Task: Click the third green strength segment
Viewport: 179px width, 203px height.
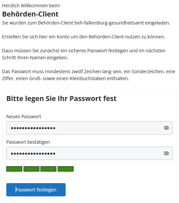Action: [x=48, y=169]
